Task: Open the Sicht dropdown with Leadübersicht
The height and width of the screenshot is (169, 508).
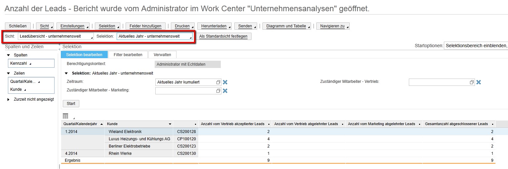Action: point(56,36)
